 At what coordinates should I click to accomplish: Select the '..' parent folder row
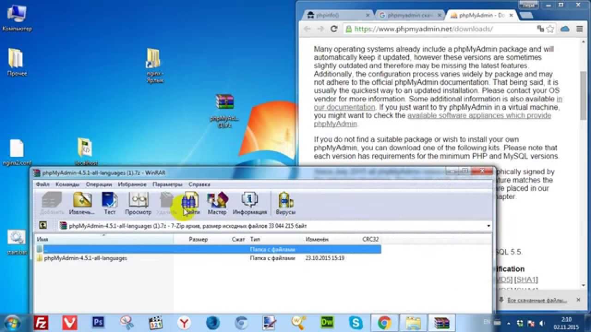(x=208, y=249)
